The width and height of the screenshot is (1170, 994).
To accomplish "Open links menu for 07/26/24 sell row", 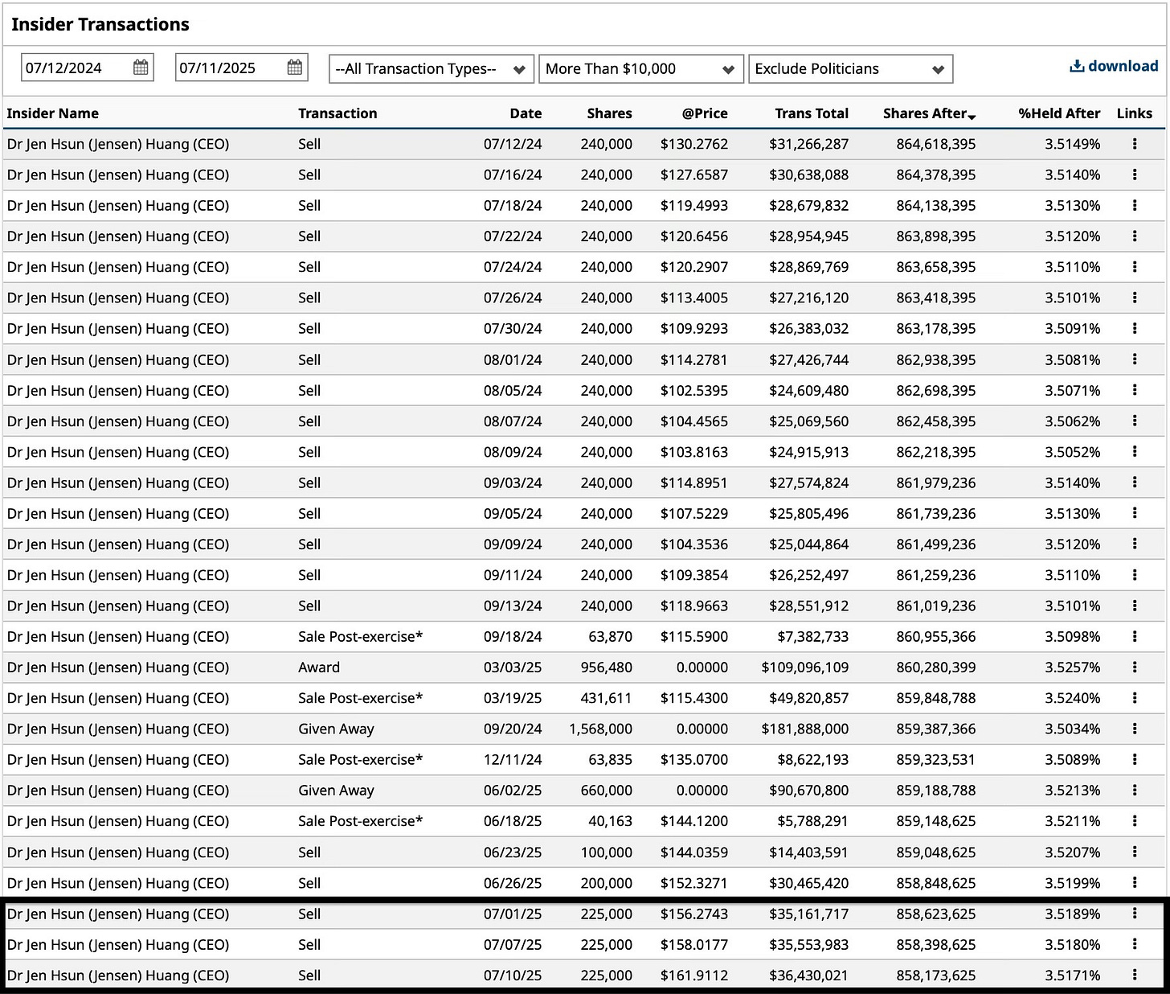I will tap(1135, 298).
